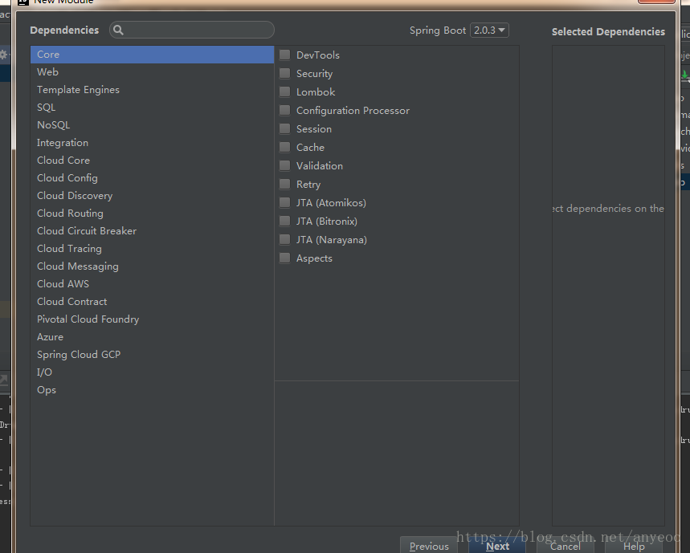Open the Spring Boot version dropdown

(x=489, y=30)
